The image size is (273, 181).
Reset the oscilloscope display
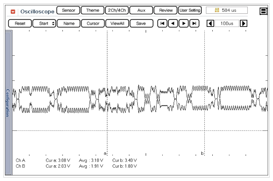pos(20,24)
